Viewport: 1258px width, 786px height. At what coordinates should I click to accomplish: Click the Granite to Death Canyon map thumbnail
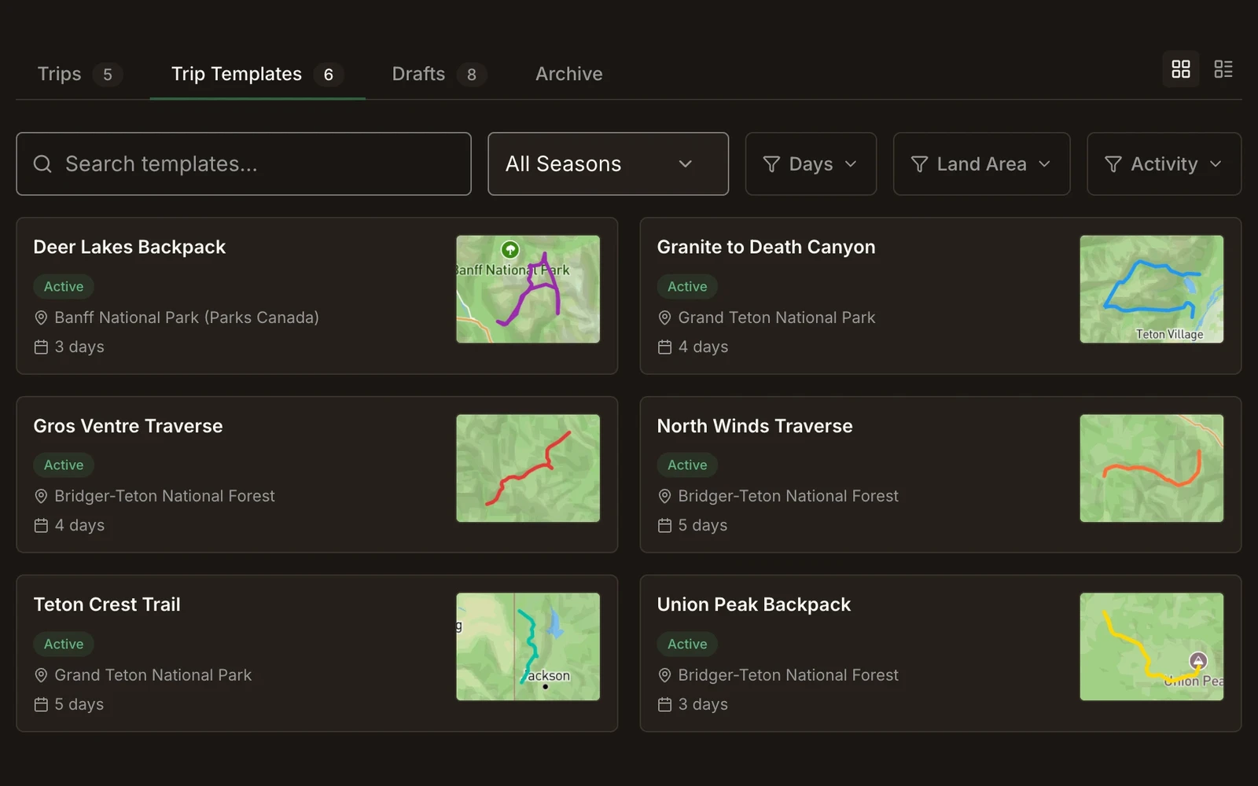click(x=1152, y=289)
